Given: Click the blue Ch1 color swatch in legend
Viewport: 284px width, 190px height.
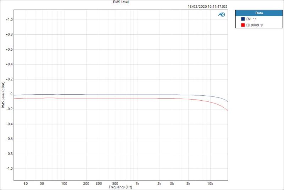Looking at the screenshot, I should tap(243, 19).
